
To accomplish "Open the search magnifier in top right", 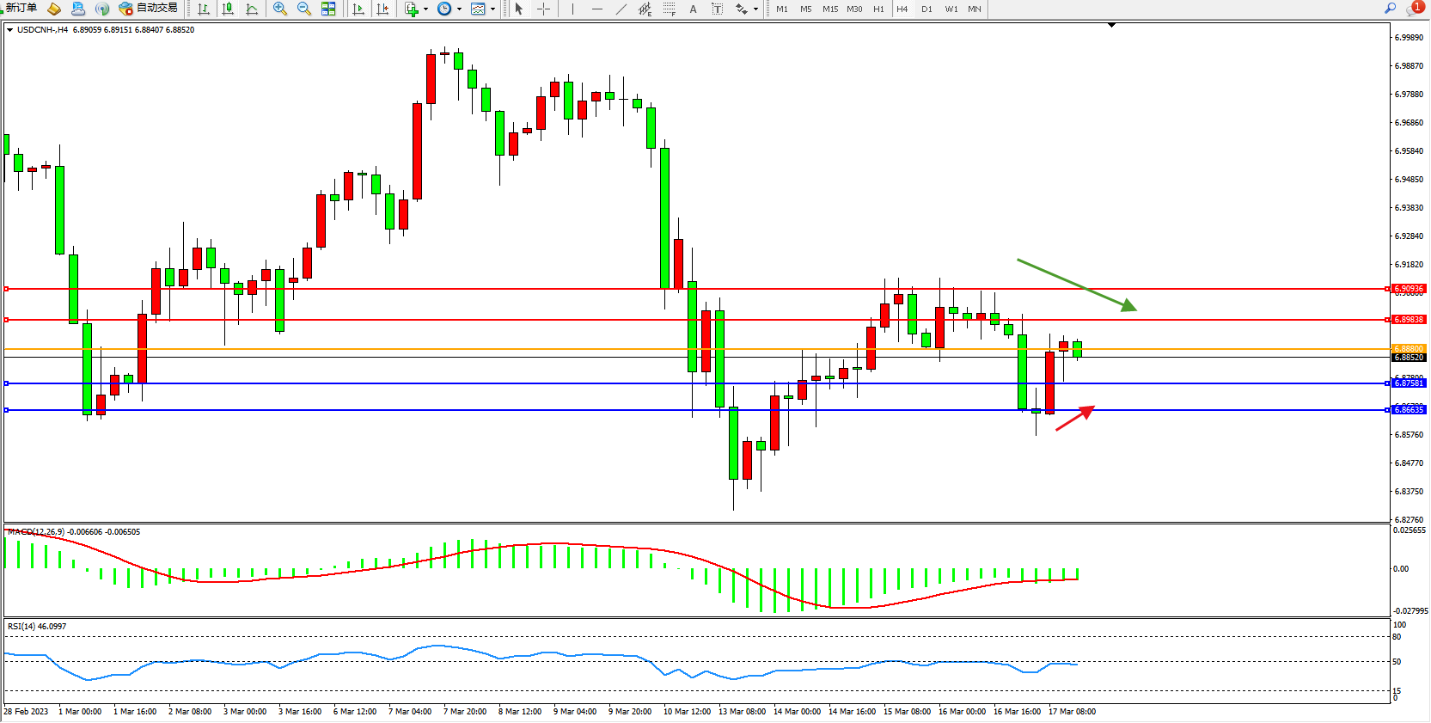I will tap(1390, 9).
